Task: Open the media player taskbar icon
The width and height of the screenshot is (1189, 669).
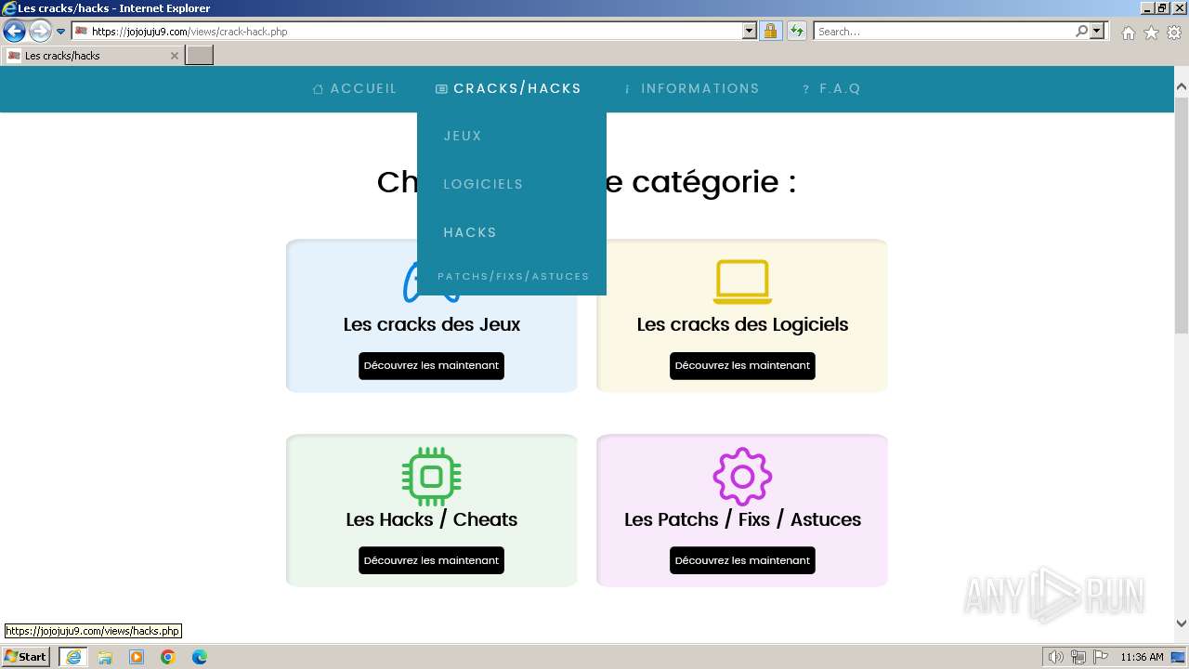Action: click(137, 657)
